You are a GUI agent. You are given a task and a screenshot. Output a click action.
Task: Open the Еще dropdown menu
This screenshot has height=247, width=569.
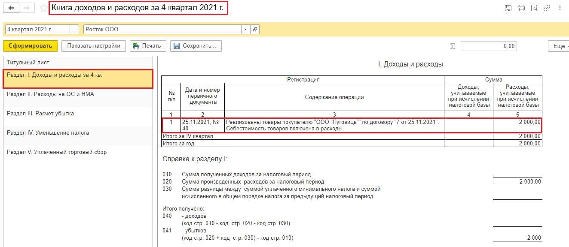click(x=559, y=46)
